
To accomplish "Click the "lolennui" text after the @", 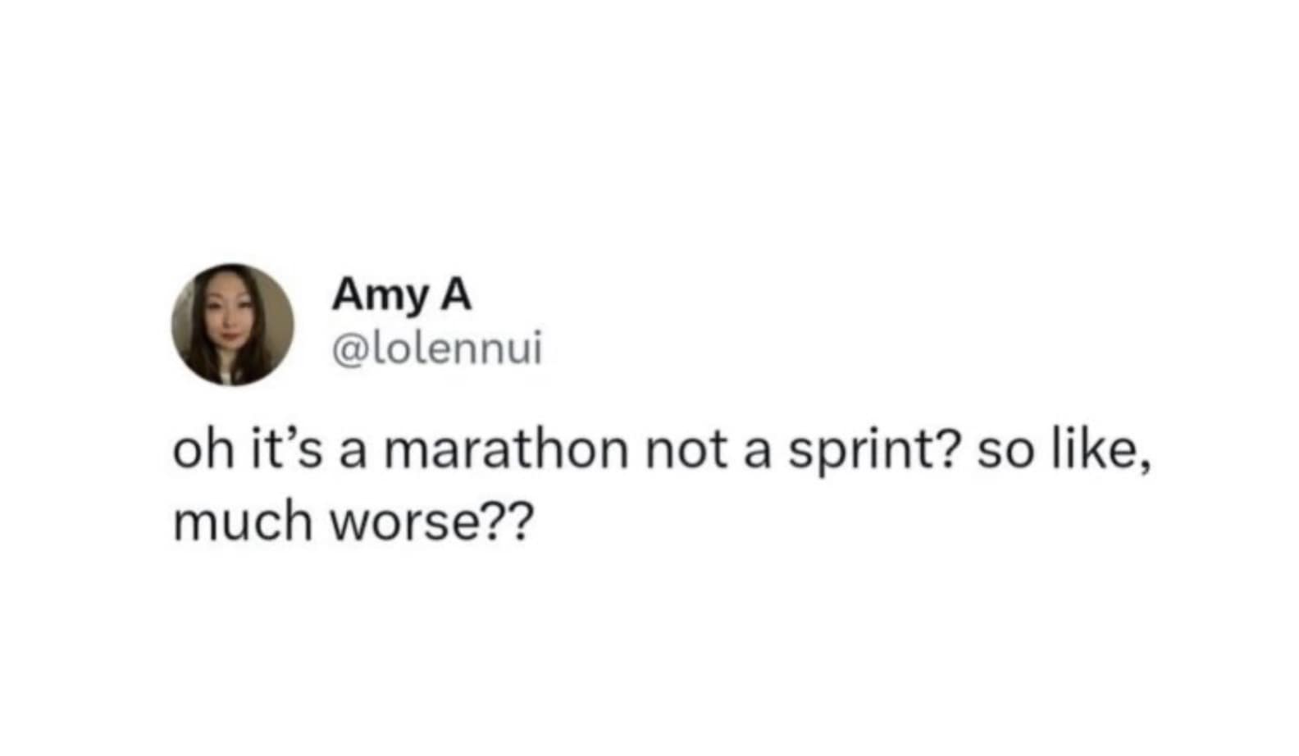I will coord(450,350).
